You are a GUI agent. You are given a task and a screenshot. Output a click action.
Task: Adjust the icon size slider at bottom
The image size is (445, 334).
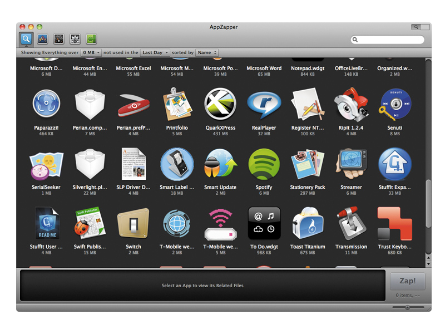pyautogui.click(x=408, y=307)
